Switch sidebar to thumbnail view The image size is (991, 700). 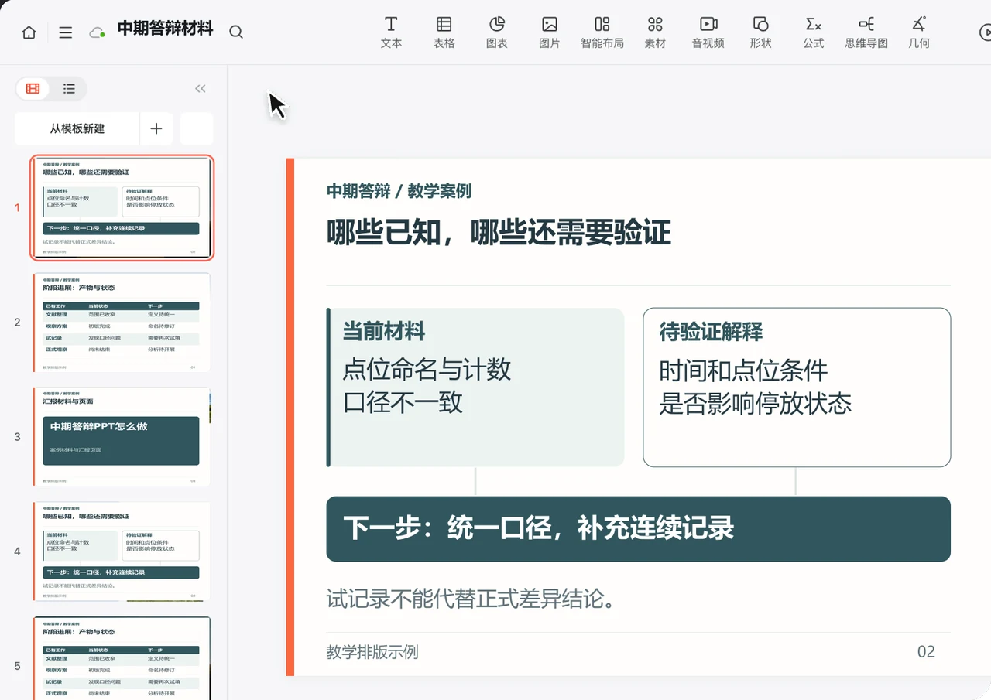coord(33,89)
